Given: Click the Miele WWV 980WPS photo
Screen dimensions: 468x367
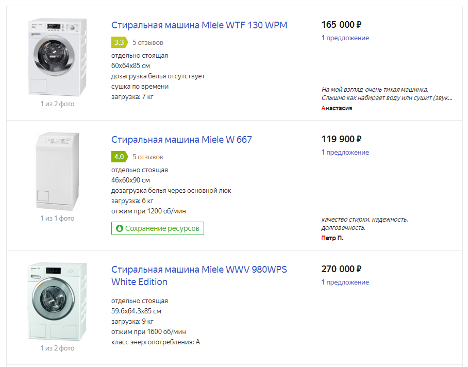Looking at the screenshot, I should pos(57,302).
